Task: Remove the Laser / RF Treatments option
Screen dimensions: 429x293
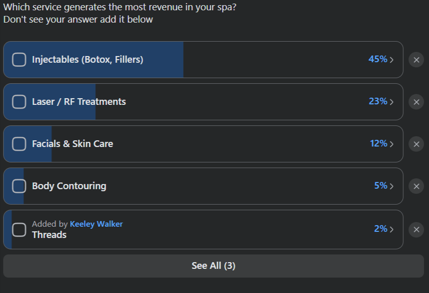Action: 416,102
